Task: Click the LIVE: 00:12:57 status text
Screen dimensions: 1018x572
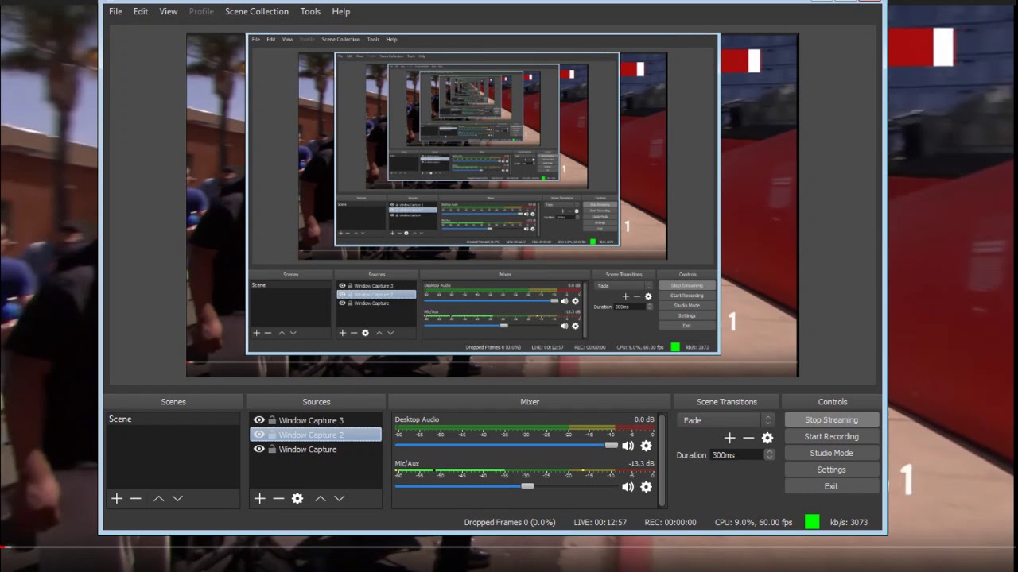Action: click(600, 522)
